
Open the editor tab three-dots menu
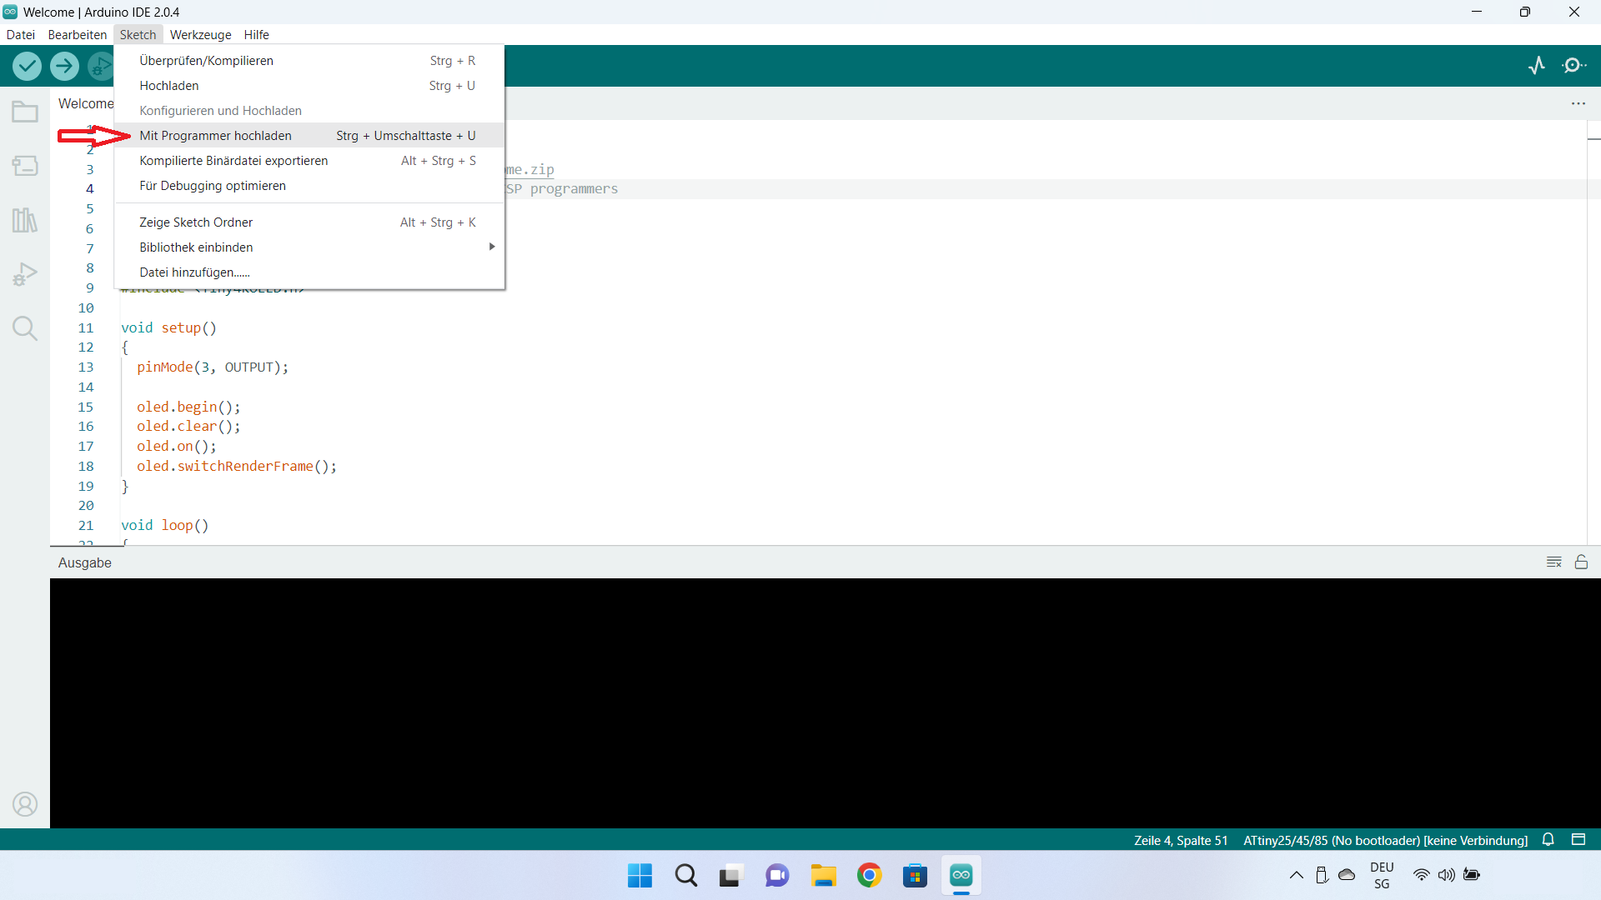click(x=1578, y=103)
